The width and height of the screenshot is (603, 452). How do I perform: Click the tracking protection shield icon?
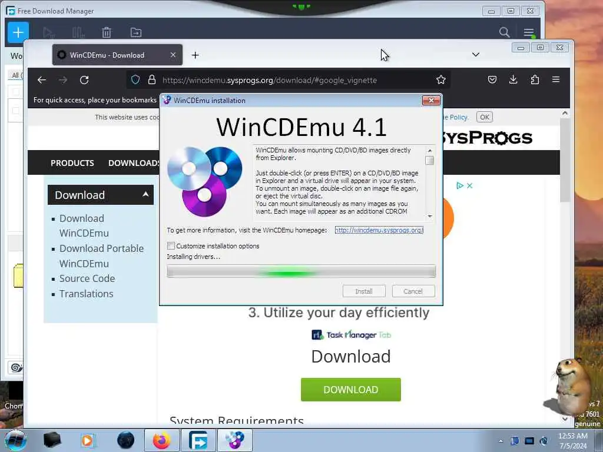[x=135, y=80]
